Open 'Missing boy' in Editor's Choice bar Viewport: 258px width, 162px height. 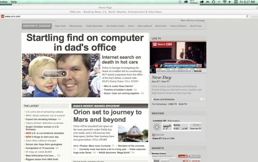pos(76,26)
